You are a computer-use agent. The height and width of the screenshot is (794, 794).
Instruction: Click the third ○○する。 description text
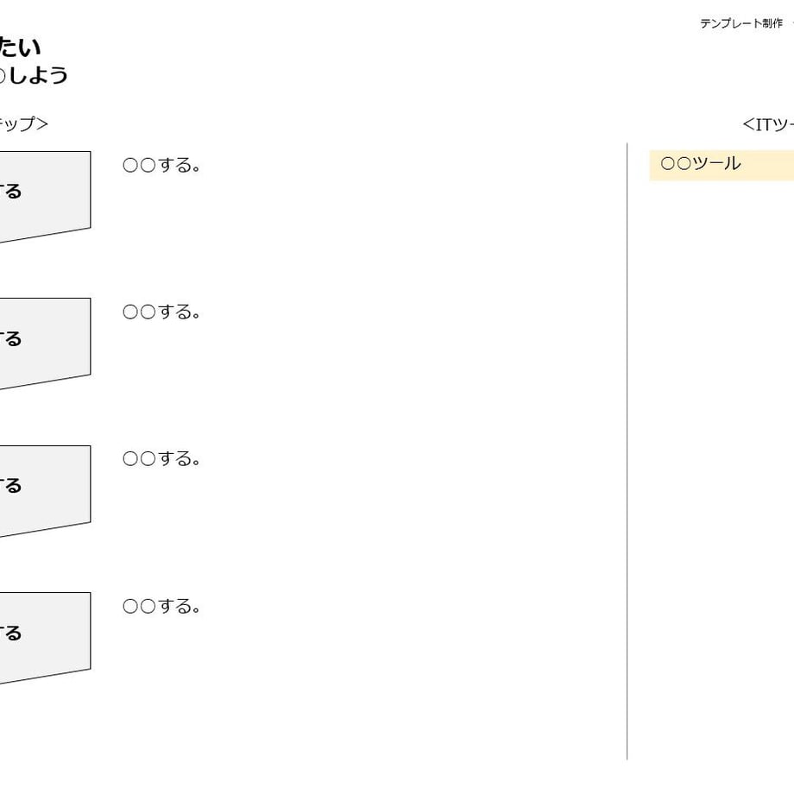[x=161, y=459]
